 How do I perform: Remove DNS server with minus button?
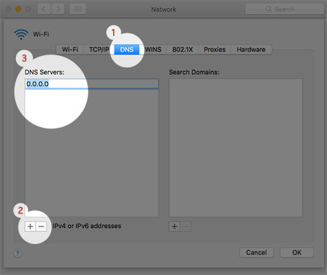click(x=41, y=227)
